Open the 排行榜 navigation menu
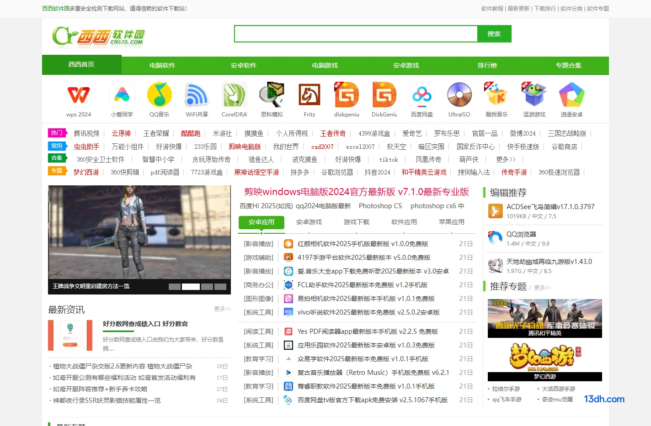The height and width of the screenshot is (426, 651). [x=487, y=65]
